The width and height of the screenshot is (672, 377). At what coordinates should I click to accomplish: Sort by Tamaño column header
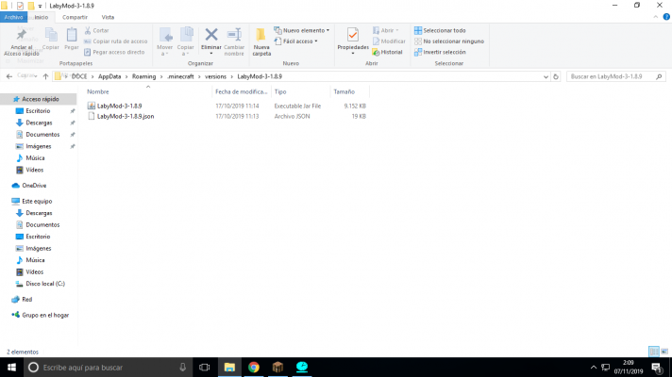(344, 91)
